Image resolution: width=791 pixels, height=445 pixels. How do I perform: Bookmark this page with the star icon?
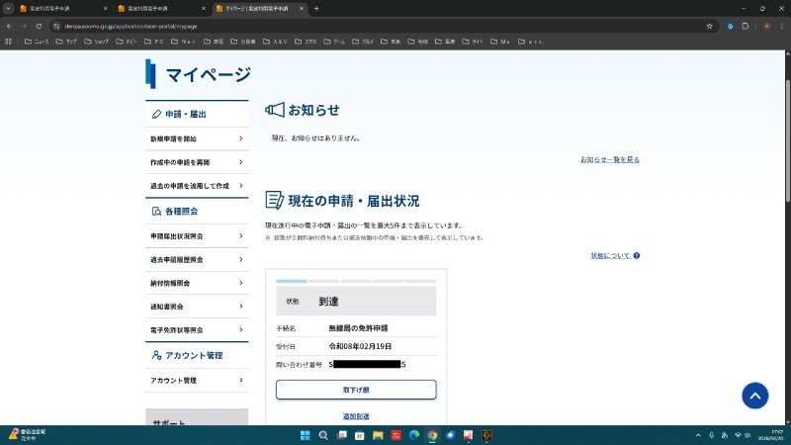pos(710,25)
